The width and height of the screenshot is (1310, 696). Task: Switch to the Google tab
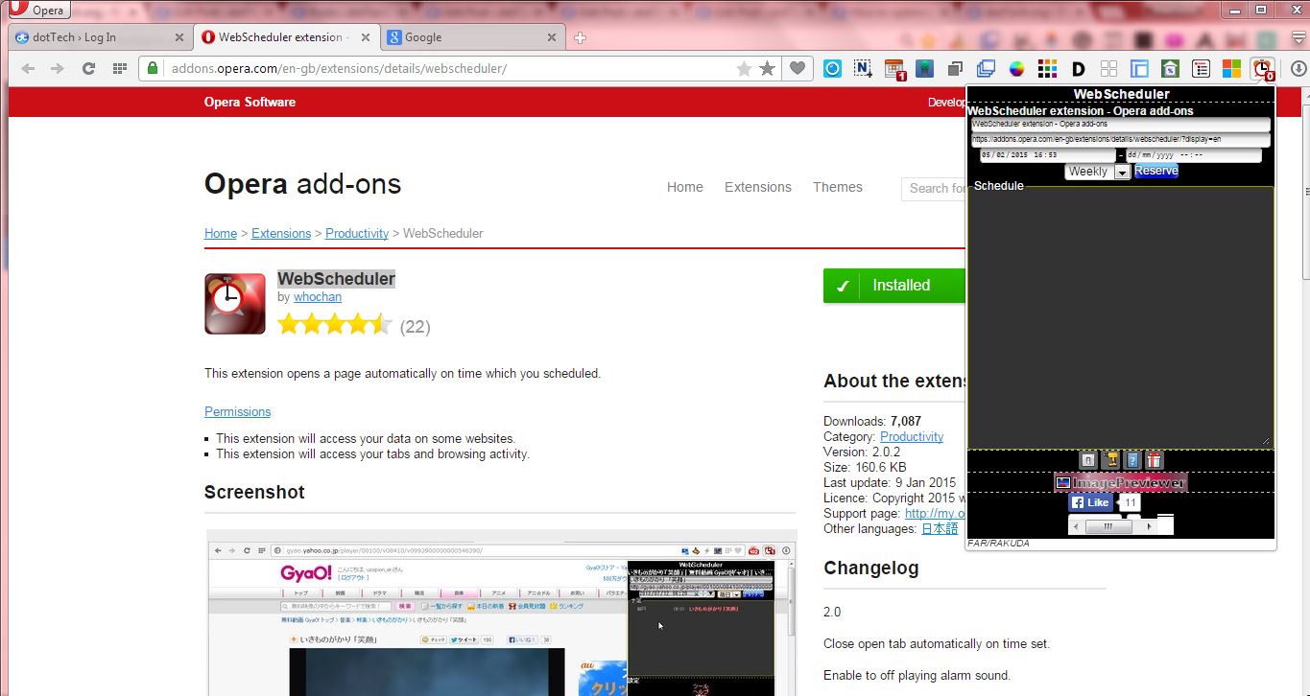pos(472,37)
